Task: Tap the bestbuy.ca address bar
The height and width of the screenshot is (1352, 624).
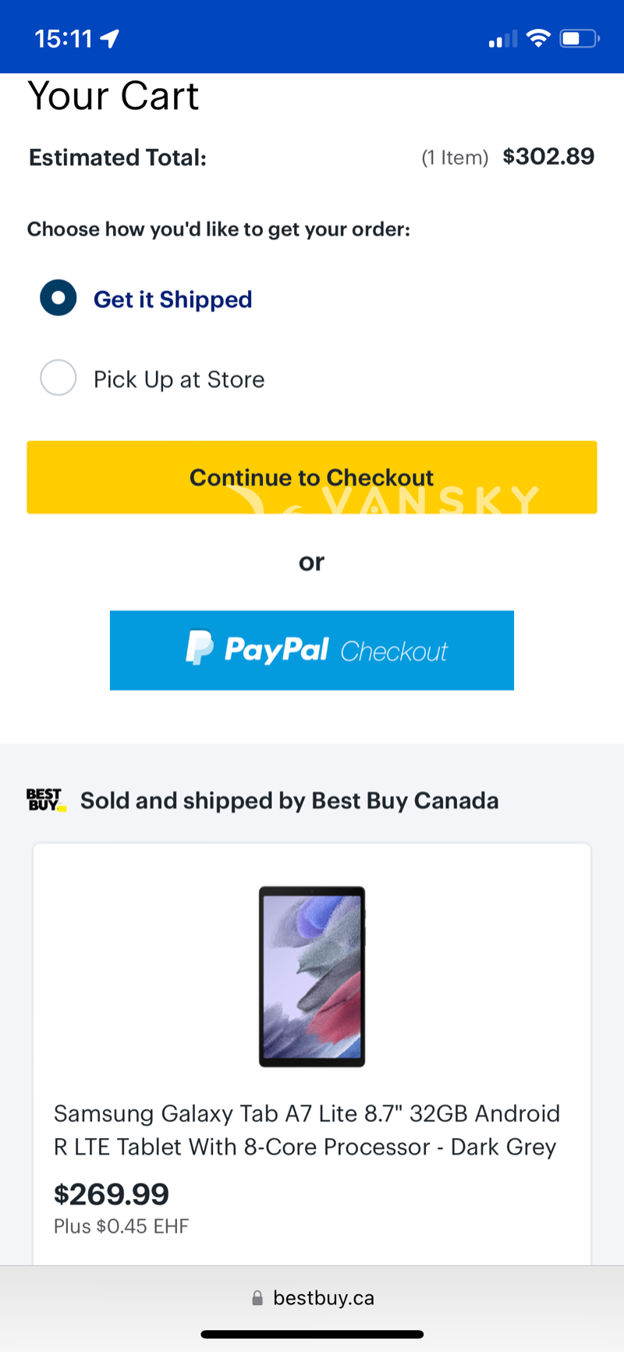Action: pyautogui.click(x=323, y=1298)
